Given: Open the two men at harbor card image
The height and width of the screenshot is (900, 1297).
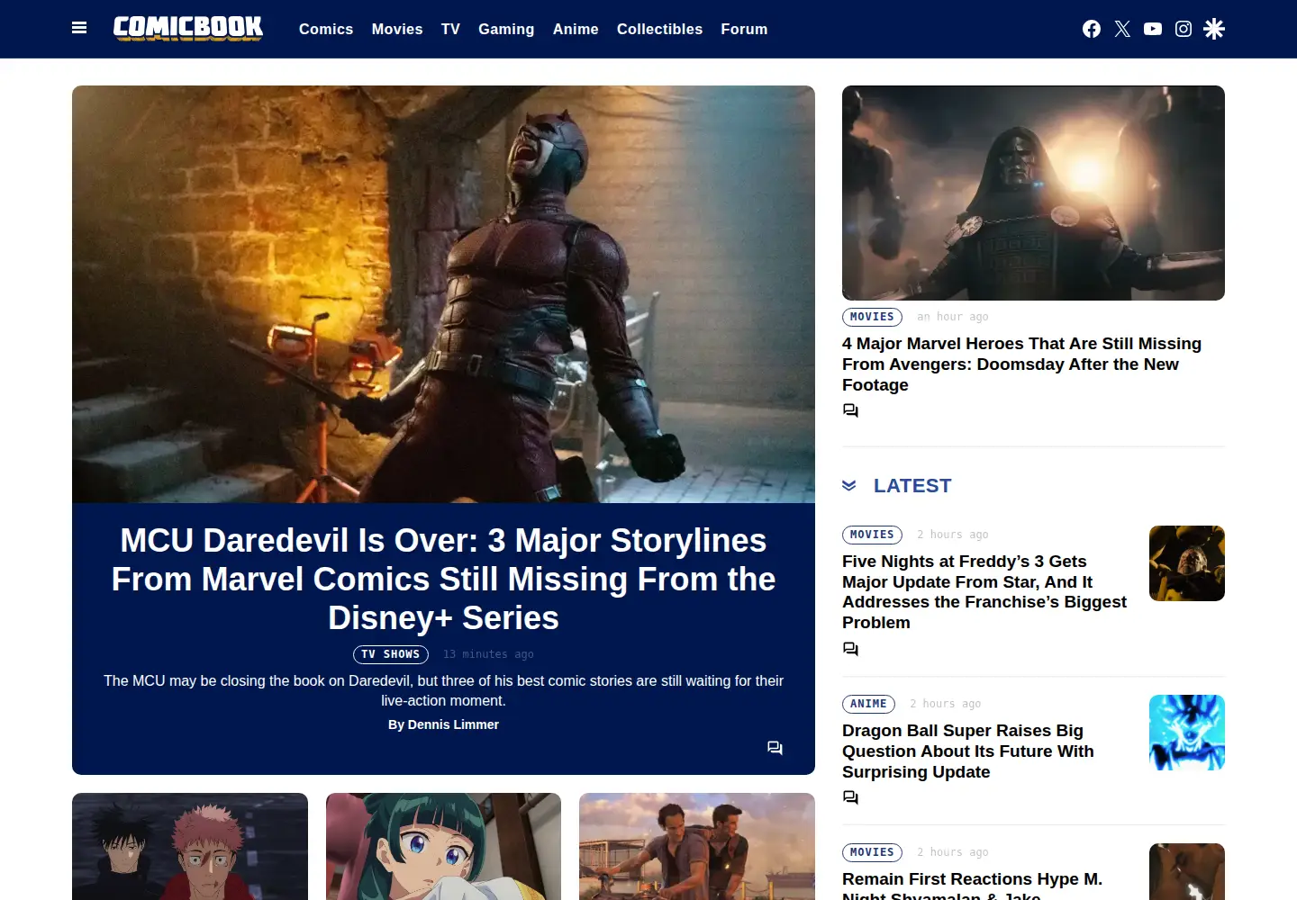Looking at the screenshot, I should (697, 846).
